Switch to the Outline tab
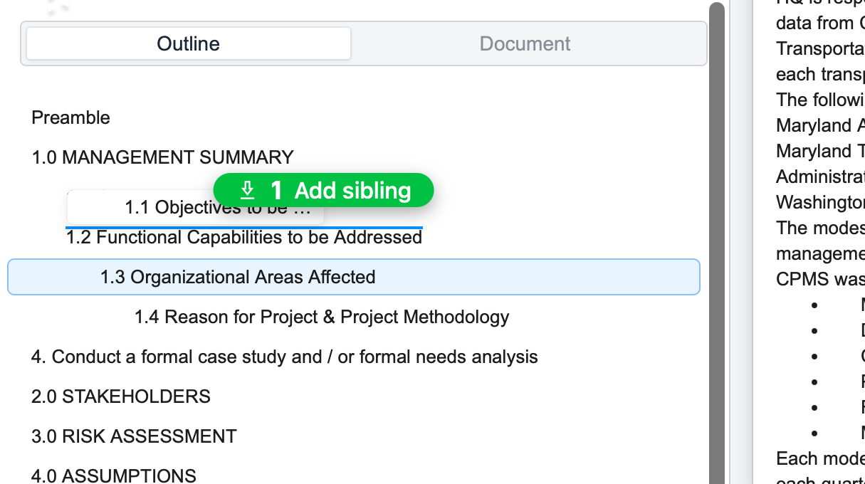The width and height of the screenshot is (865, 484). pos(189,43)
